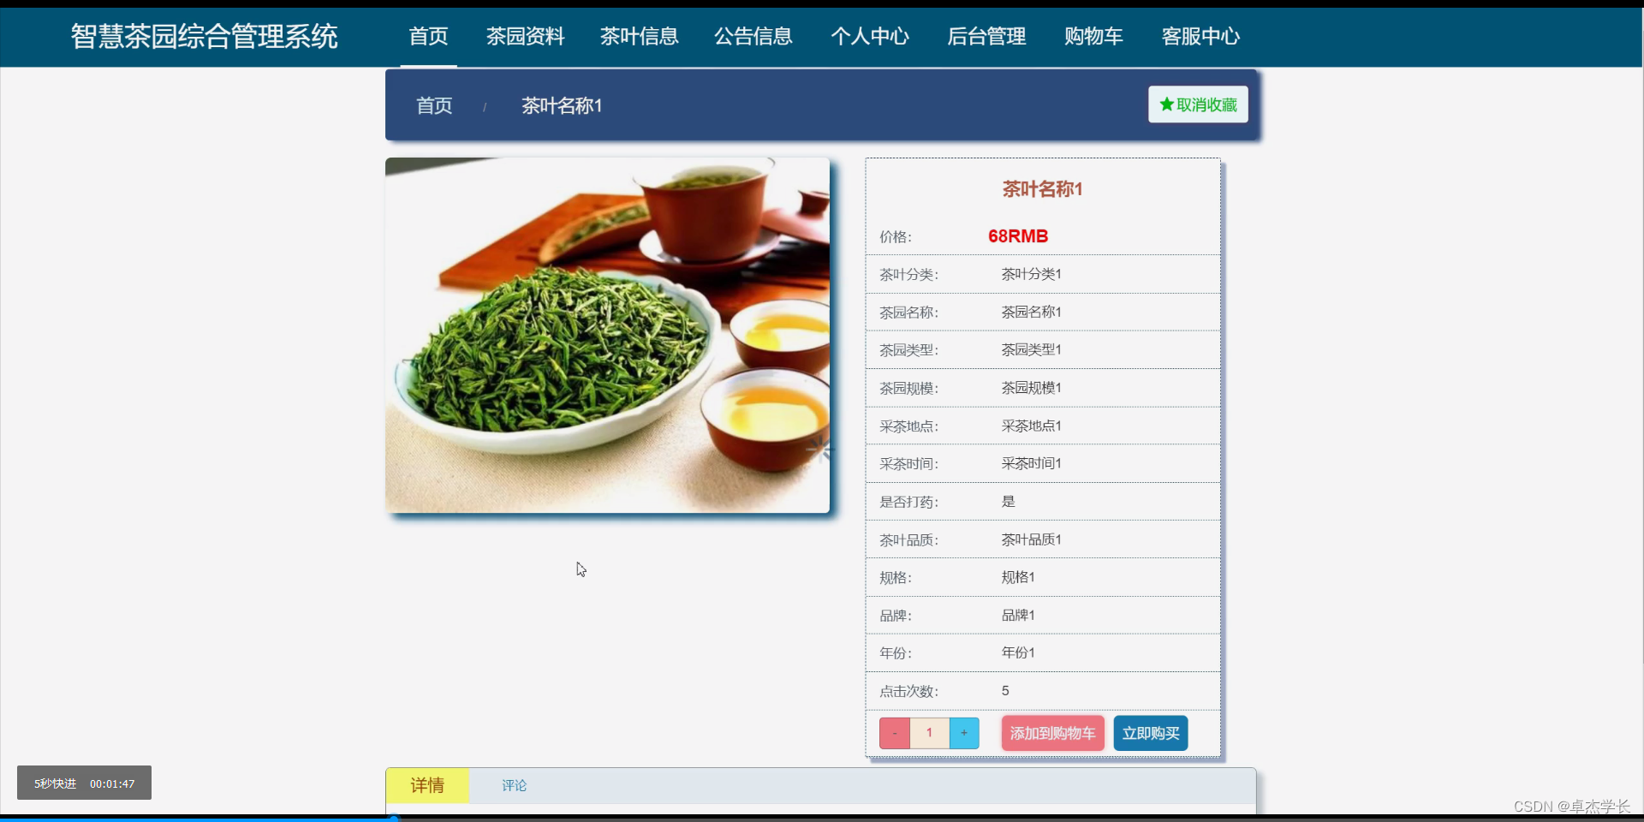This screenshot has height=822, width=1644.
Task: Decrease quantity with the minus stepper
Action: [894, 733]
